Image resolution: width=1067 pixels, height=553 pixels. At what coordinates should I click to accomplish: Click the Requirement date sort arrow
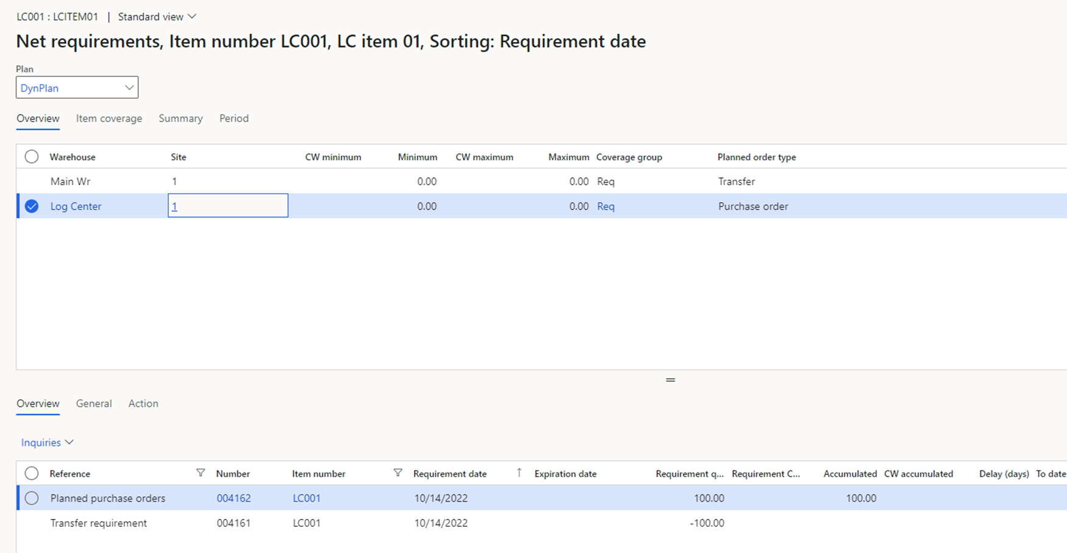[519, 473]
